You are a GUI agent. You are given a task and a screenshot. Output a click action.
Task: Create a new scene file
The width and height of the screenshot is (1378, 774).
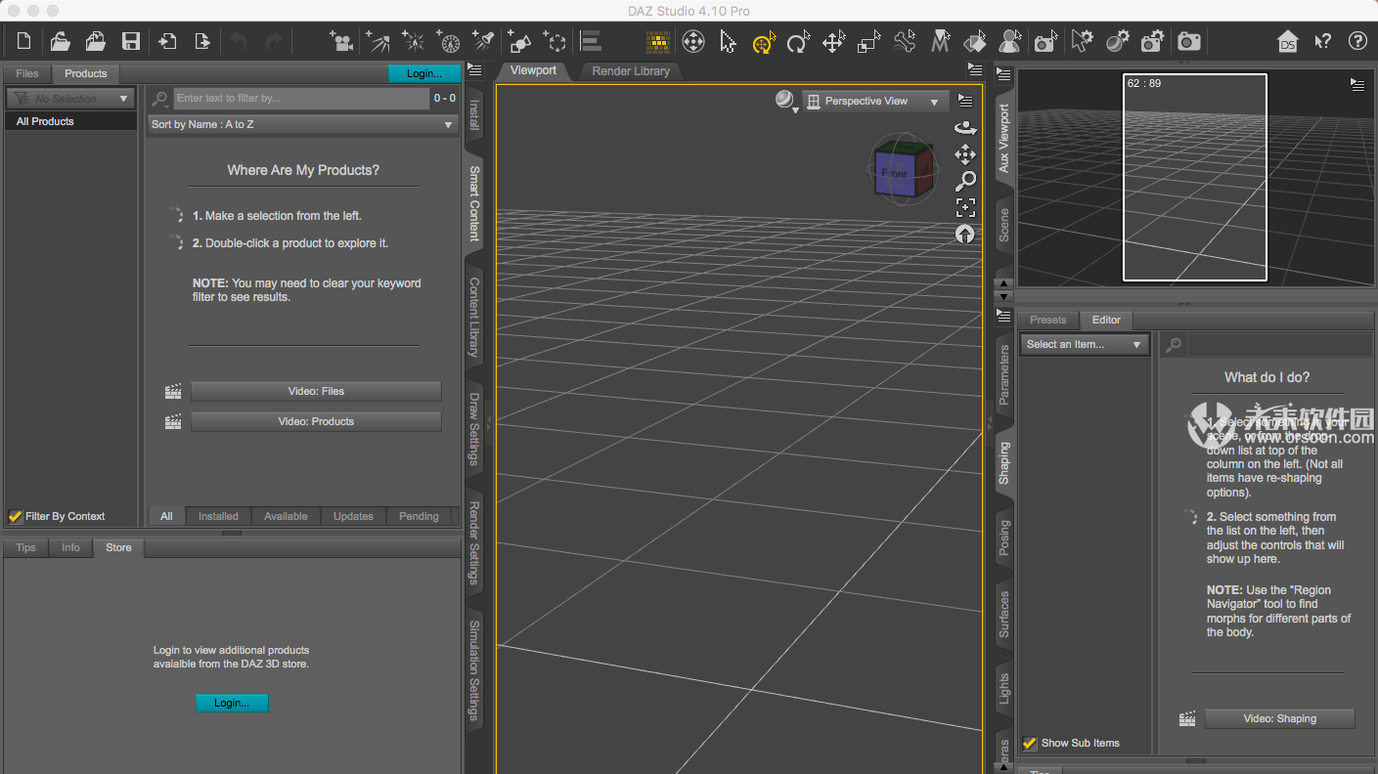(24, 41)
